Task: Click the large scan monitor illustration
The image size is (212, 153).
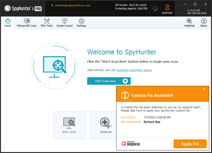Action: (54, 66)
